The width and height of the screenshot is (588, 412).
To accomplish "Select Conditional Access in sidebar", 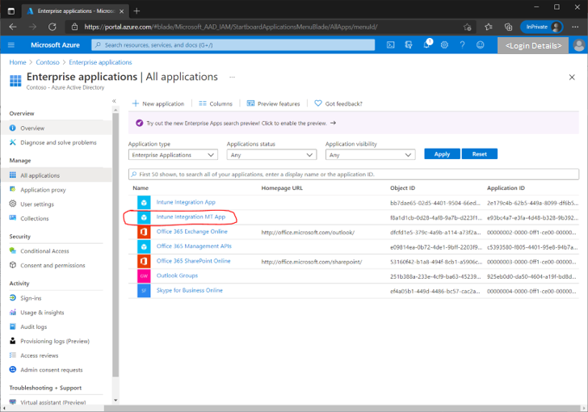I will [x=44, y=250].
